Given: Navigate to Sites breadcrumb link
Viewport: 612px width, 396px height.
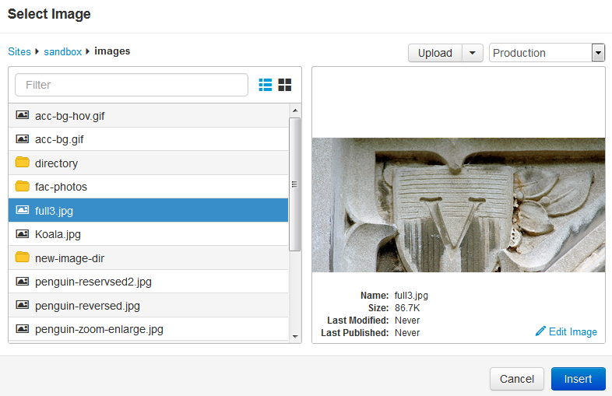Looking at the screenshot, I should 19,51.
